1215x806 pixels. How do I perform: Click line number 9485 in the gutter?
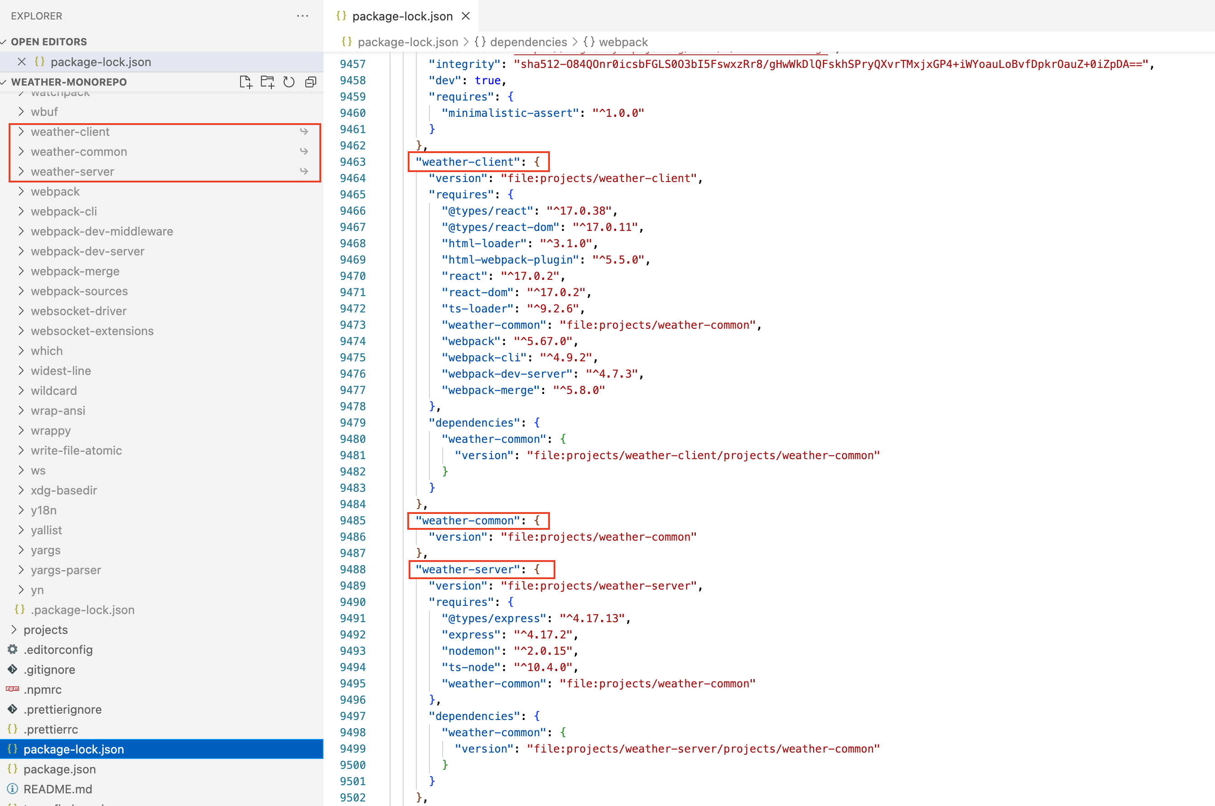click(x=353, y=521)
